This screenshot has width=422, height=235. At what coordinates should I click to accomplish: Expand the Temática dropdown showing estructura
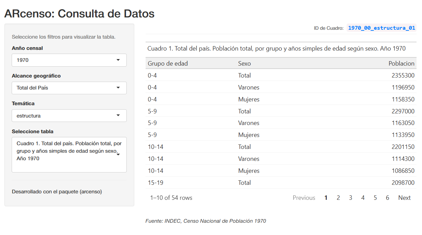69,115
